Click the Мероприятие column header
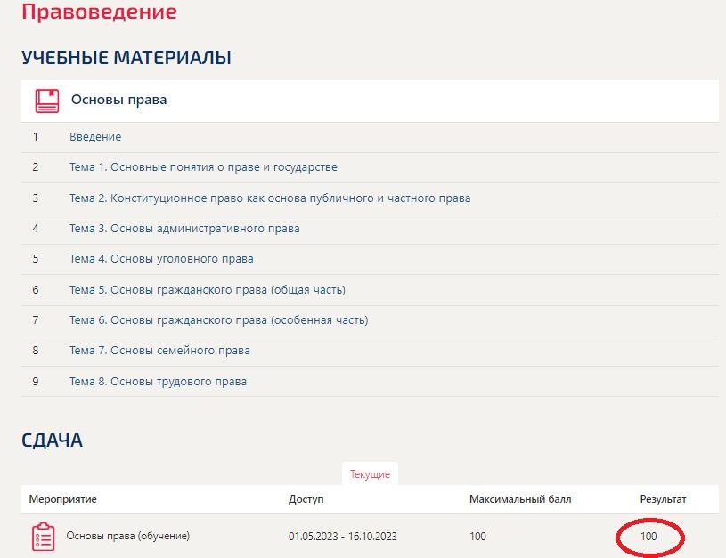The width and height of the screenshot is (726, 558). pyautogui.click(x=62, y=499)
